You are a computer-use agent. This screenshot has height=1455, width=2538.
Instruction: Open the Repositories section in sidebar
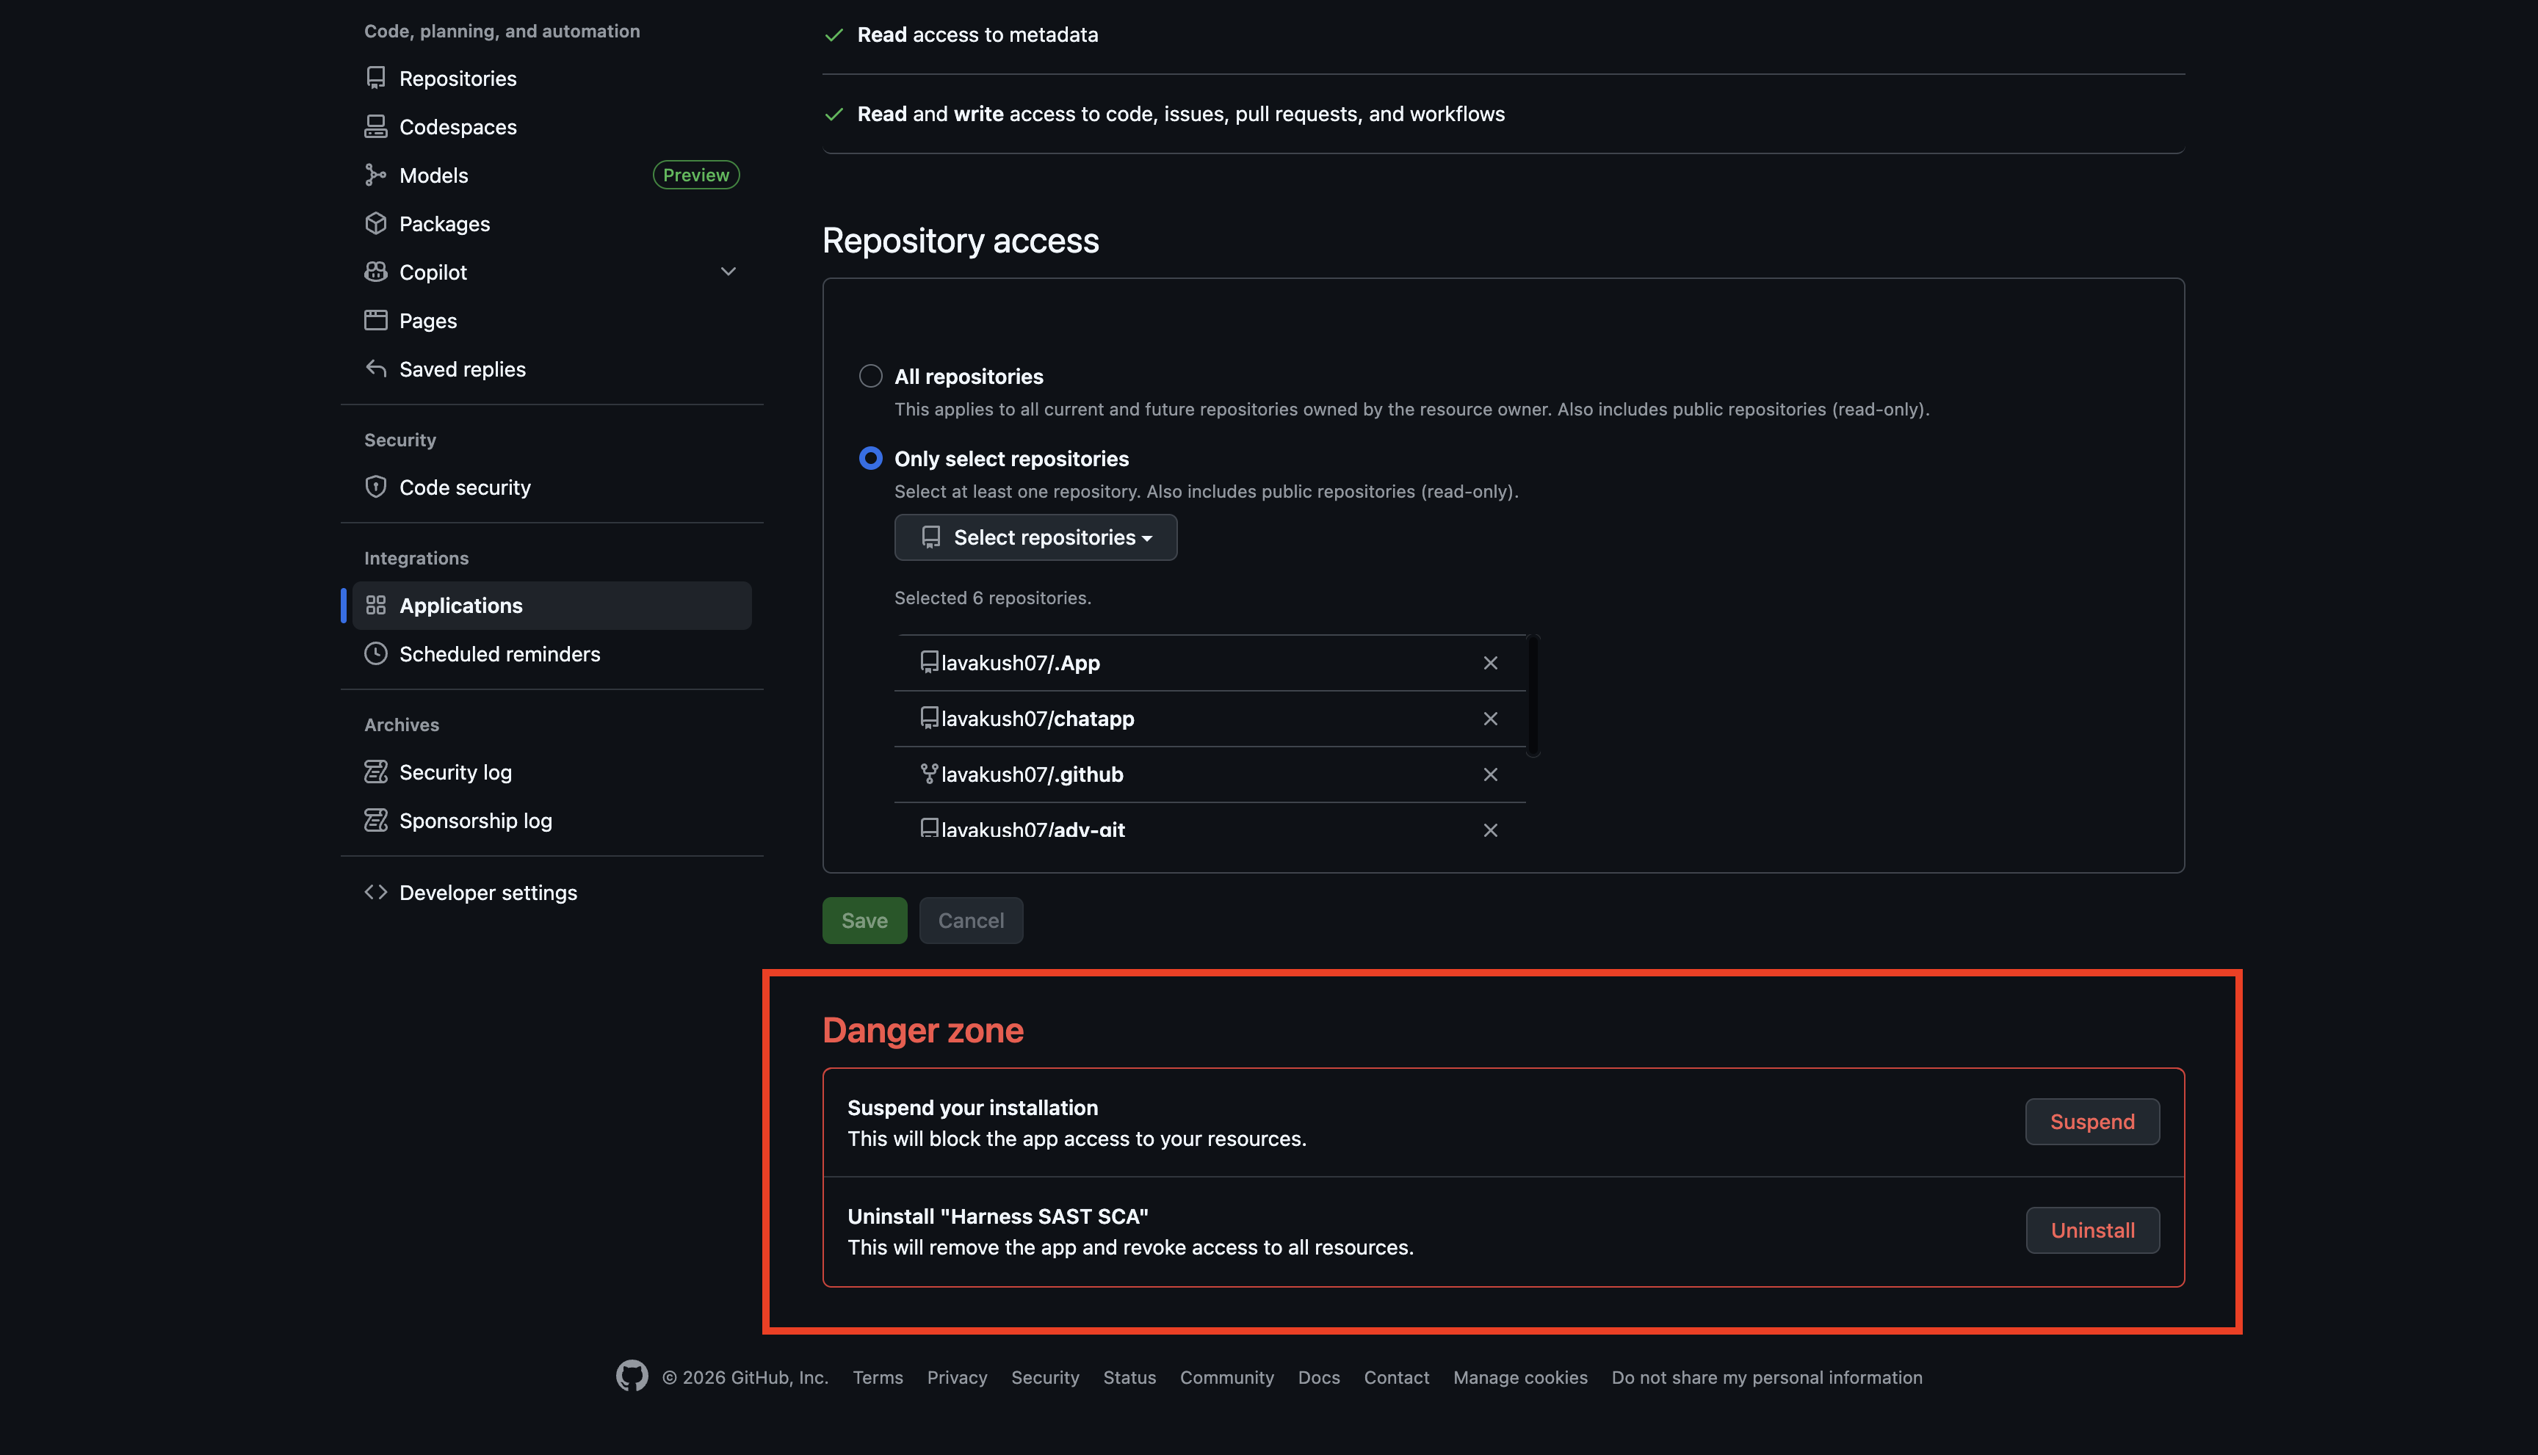[x=376, y=78]
